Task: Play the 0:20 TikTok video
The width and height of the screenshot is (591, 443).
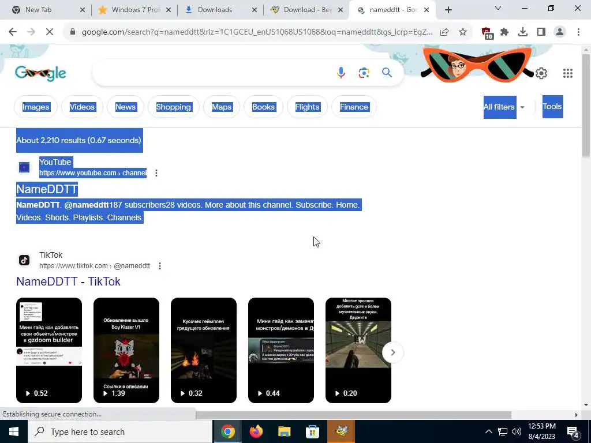Action: tap(358, 350)
